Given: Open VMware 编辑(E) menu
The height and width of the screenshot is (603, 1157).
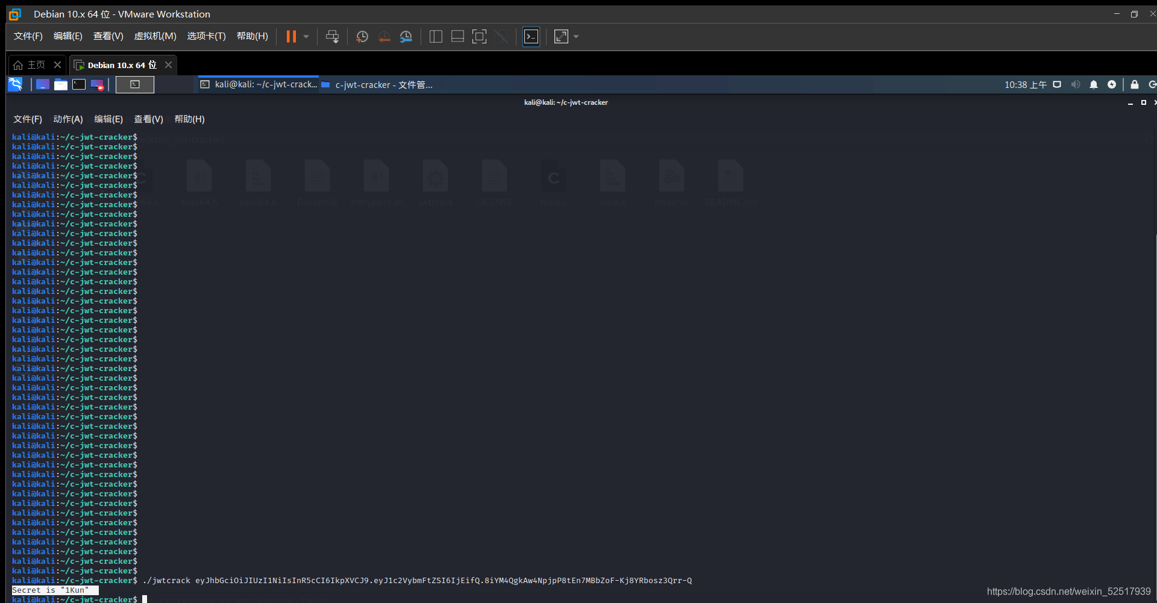Looking at the screenshot, I should click(x=68, y=36).
